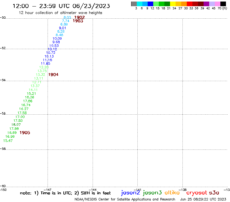Click the NOAA/NESDIS Center credit line
This screenshot has height=202, width=230.
pos(125,199)
